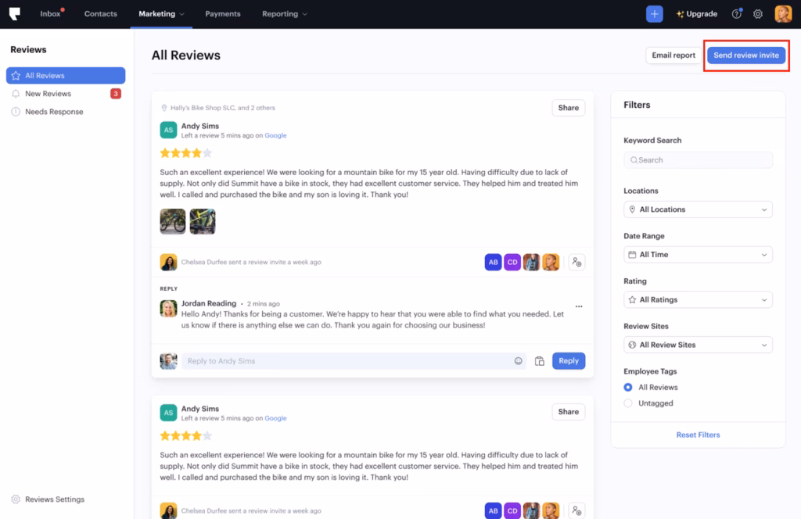Expand the All Time date range dropdown
Viewport: 801px width, 519px height.
pos(698,255)
